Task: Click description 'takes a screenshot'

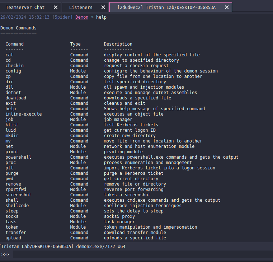Action: coord(127,195)
